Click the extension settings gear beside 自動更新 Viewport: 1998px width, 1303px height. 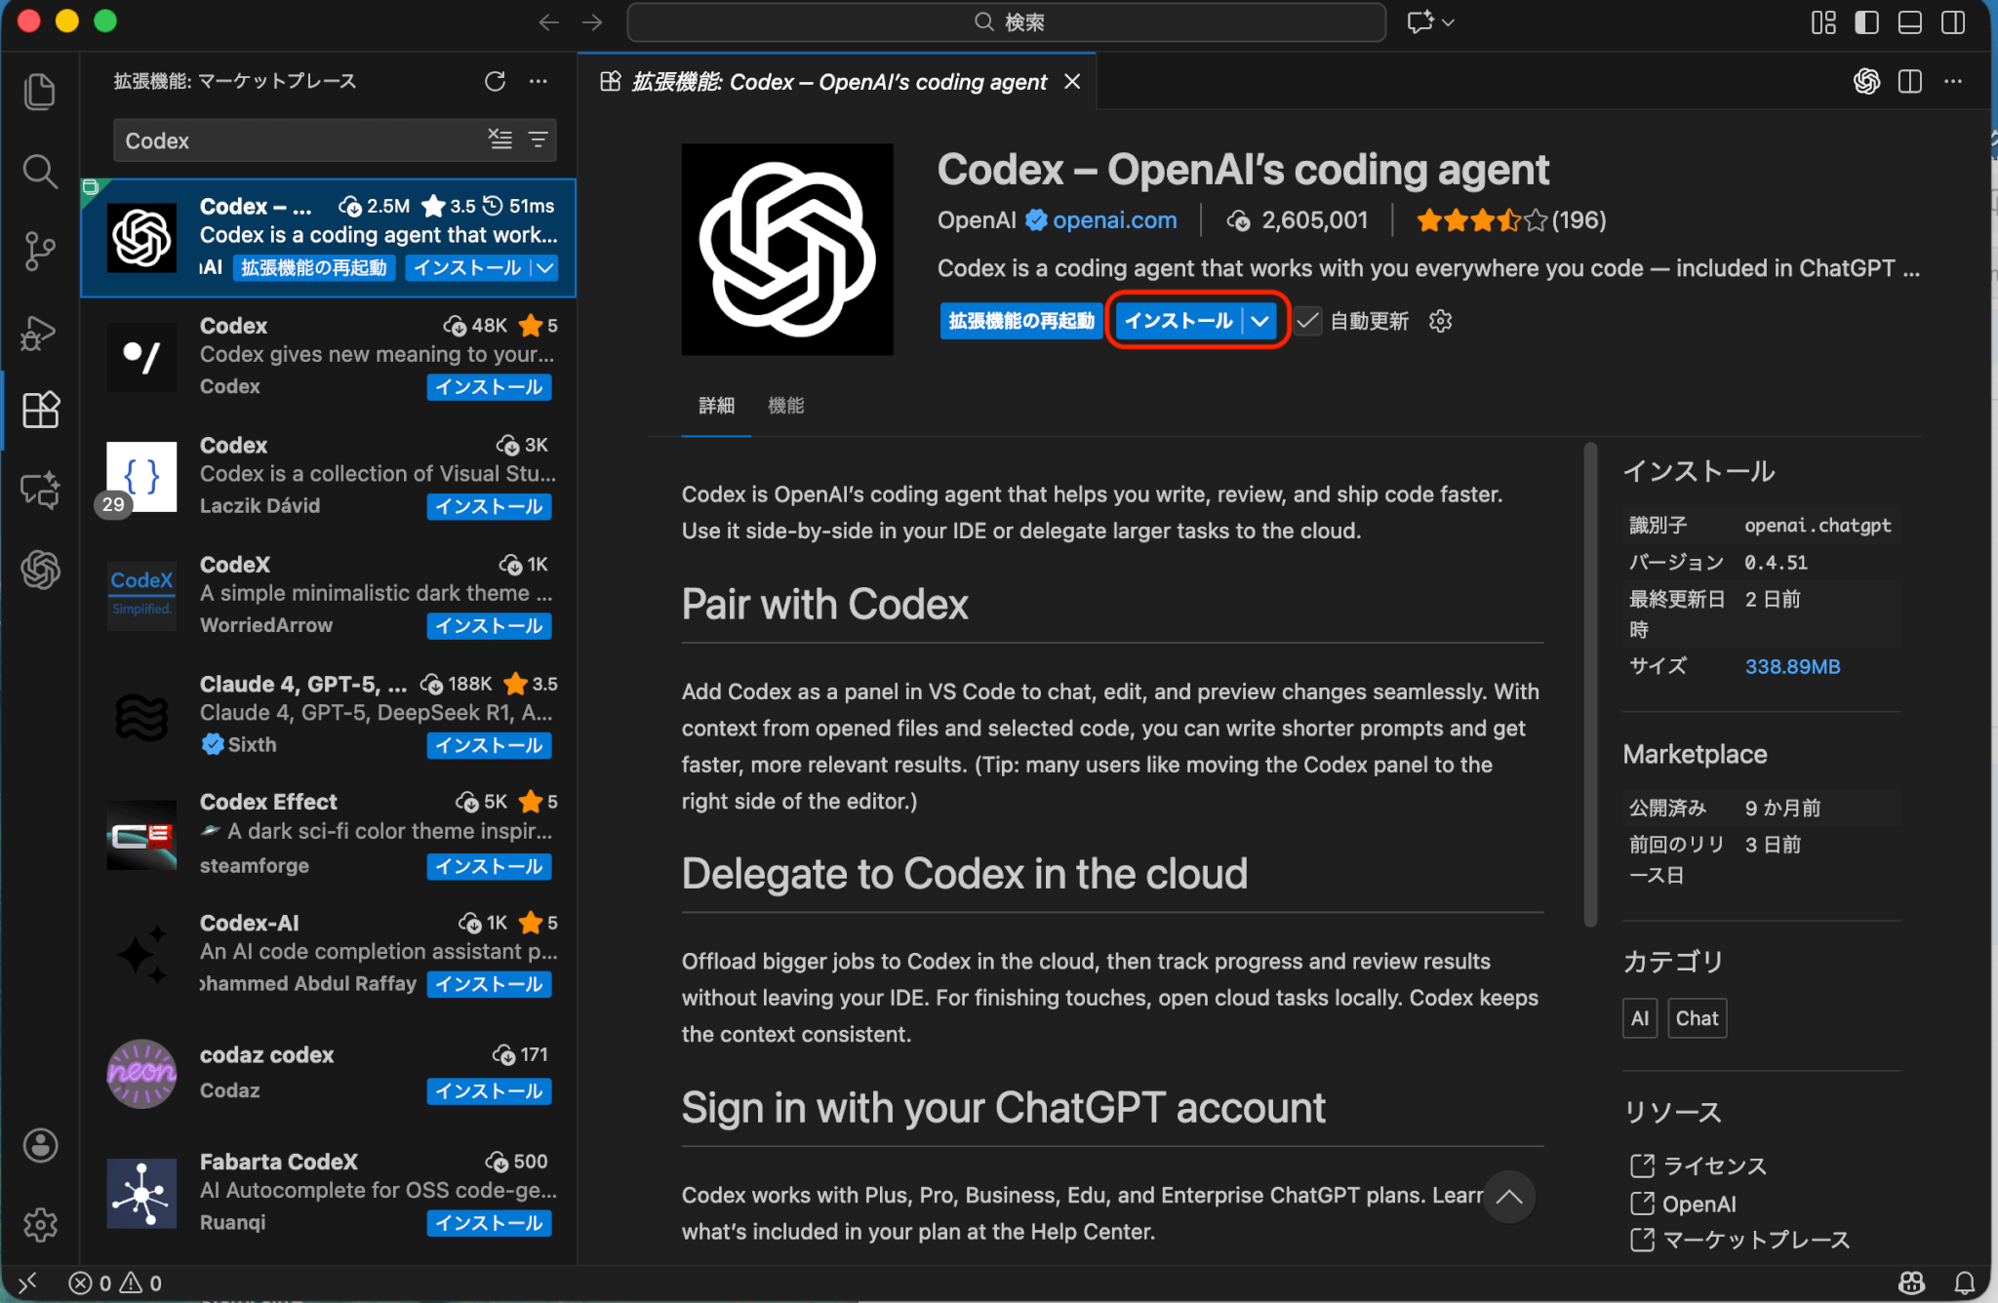(1440, 321)
